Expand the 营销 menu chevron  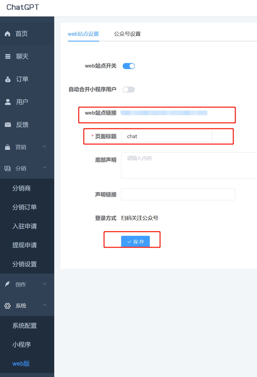pos(45,146)
